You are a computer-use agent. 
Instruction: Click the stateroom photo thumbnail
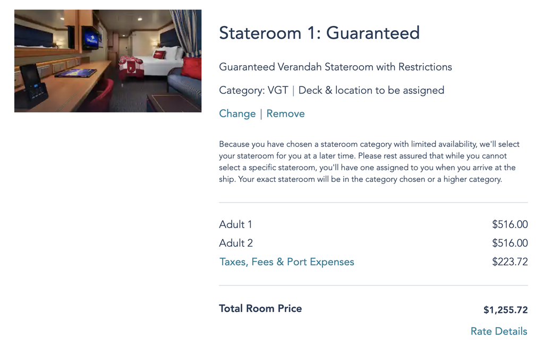coord(107,60)
